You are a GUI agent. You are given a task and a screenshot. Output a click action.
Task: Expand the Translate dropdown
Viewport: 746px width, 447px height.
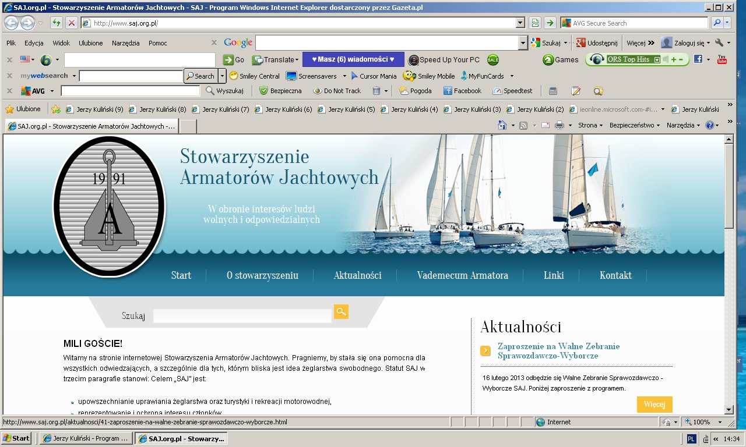click(x=297, y=60)
